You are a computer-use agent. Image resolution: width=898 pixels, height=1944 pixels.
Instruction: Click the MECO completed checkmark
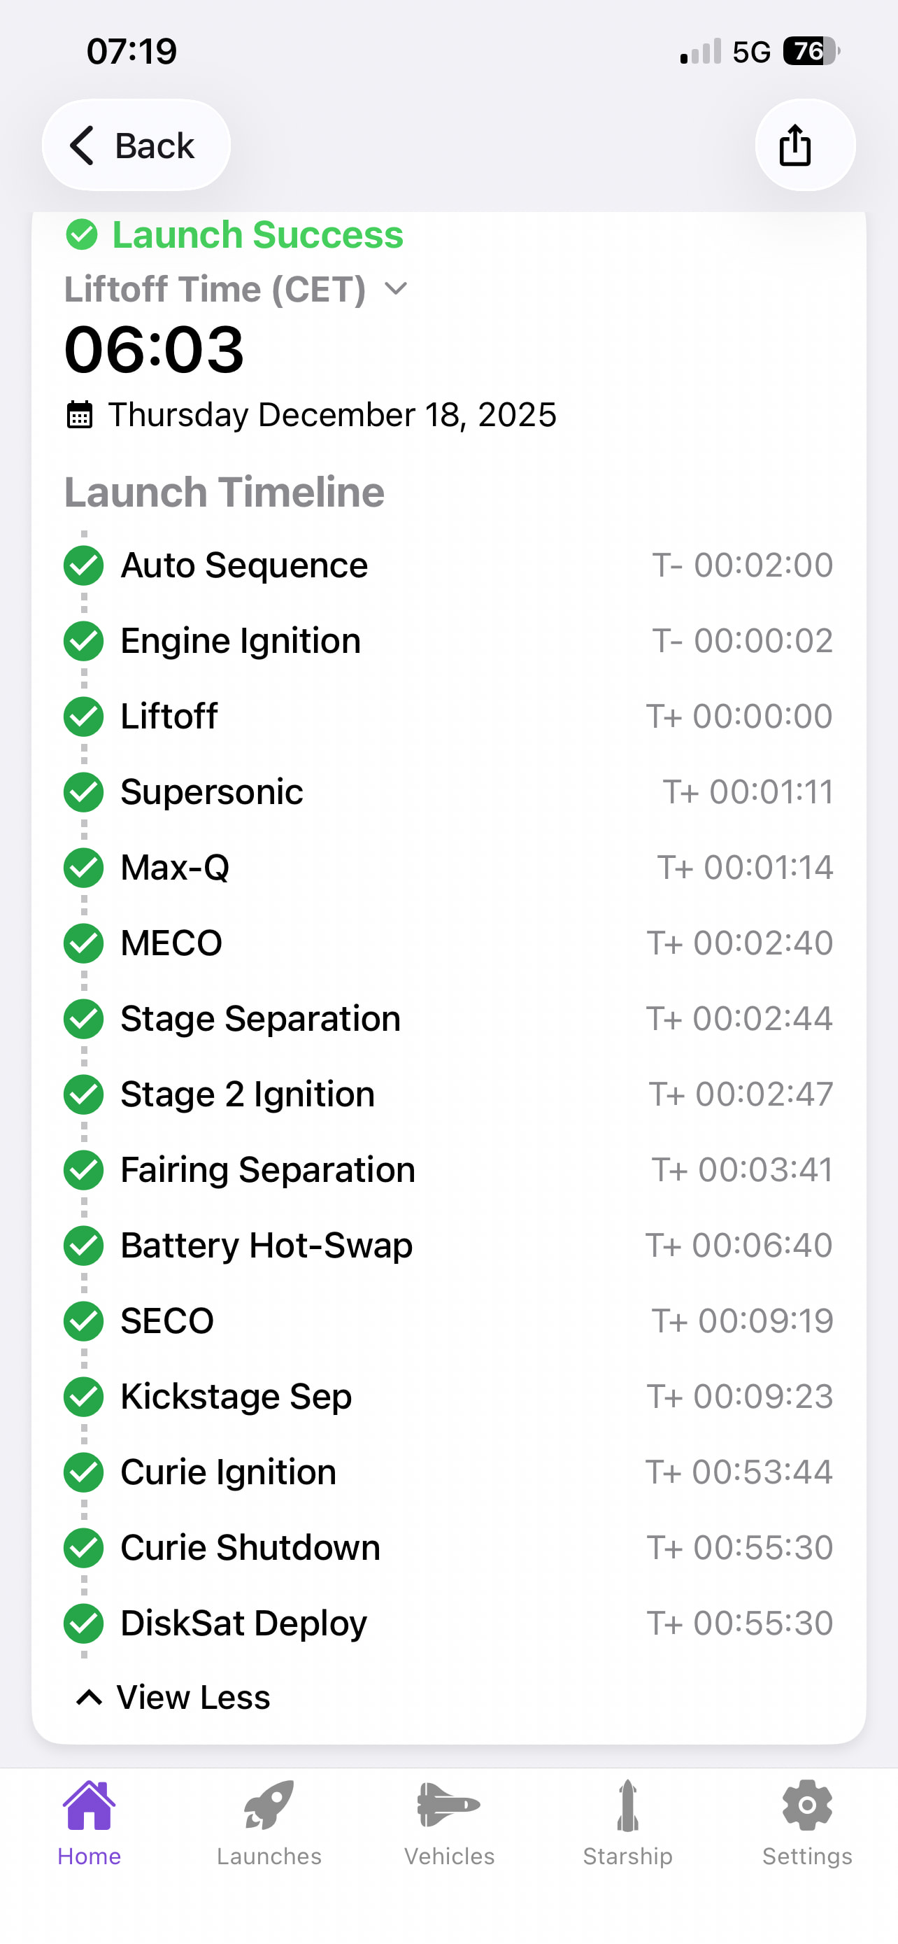[x=84, y=943]
